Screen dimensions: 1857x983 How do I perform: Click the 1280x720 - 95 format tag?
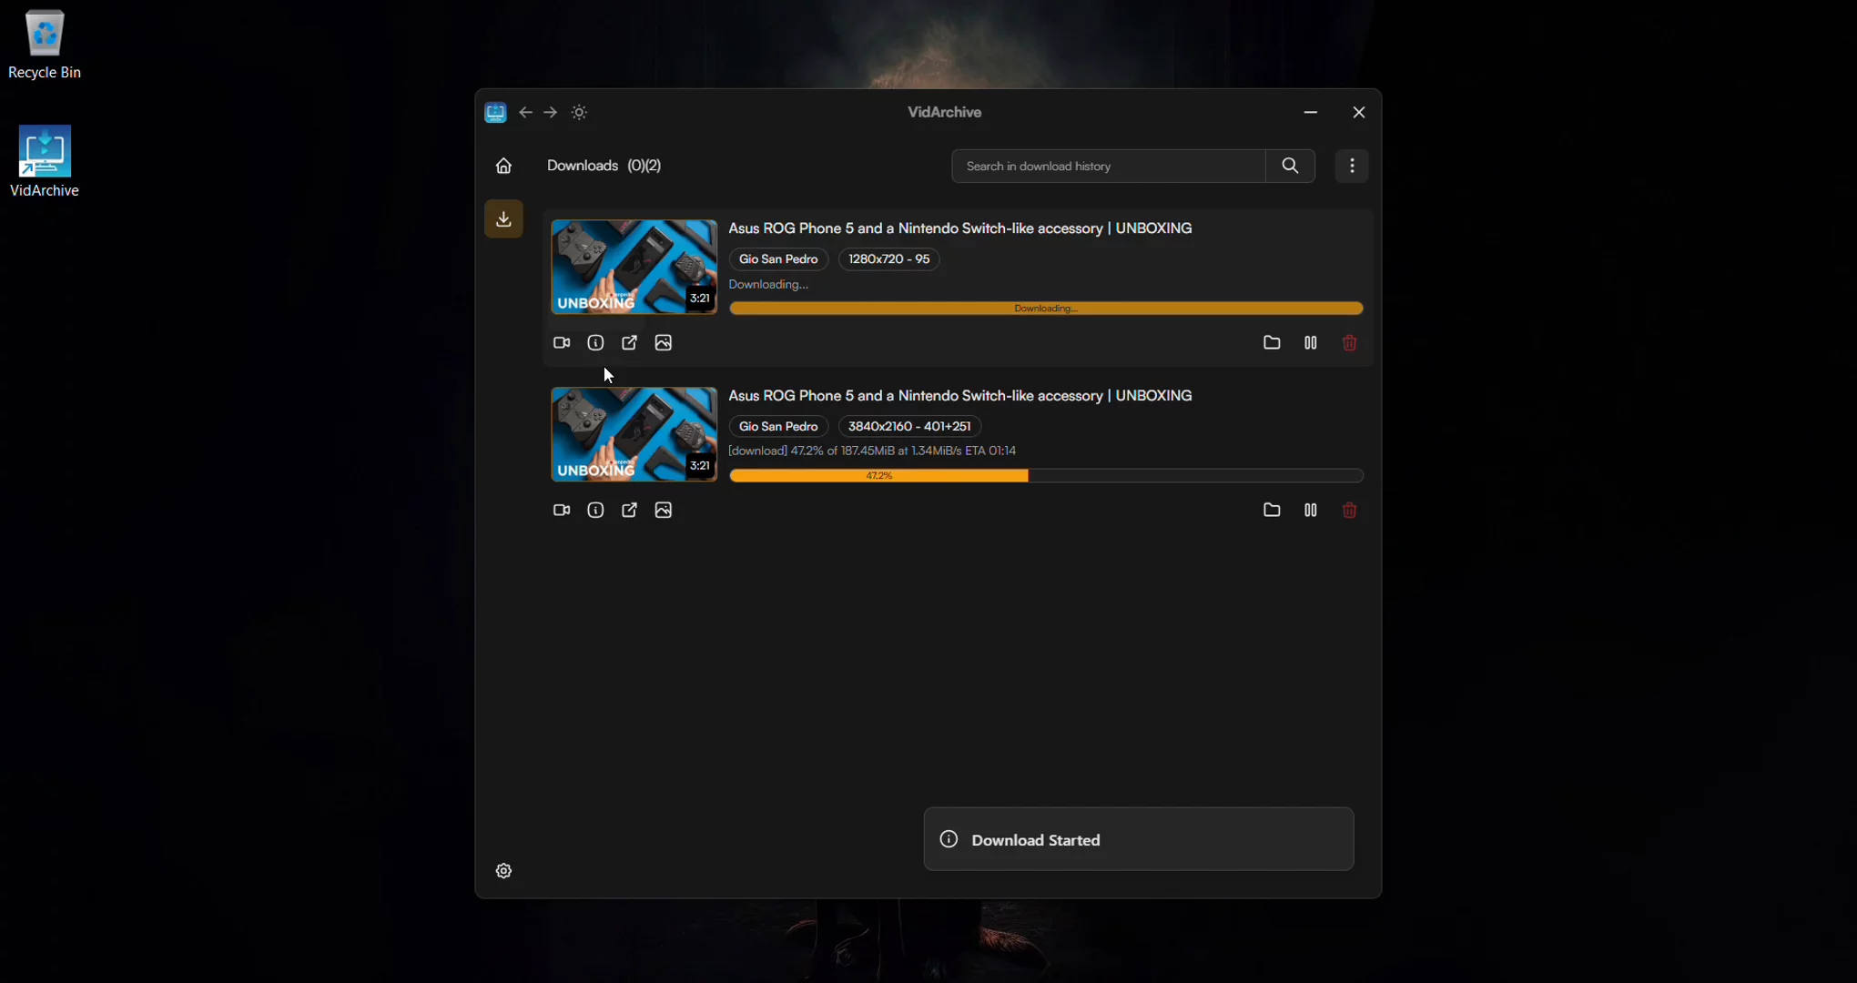pos(889,259)
